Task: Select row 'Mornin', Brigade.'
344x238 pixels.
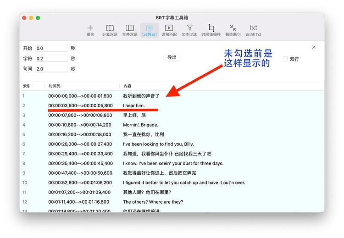Action: (172, 125)
